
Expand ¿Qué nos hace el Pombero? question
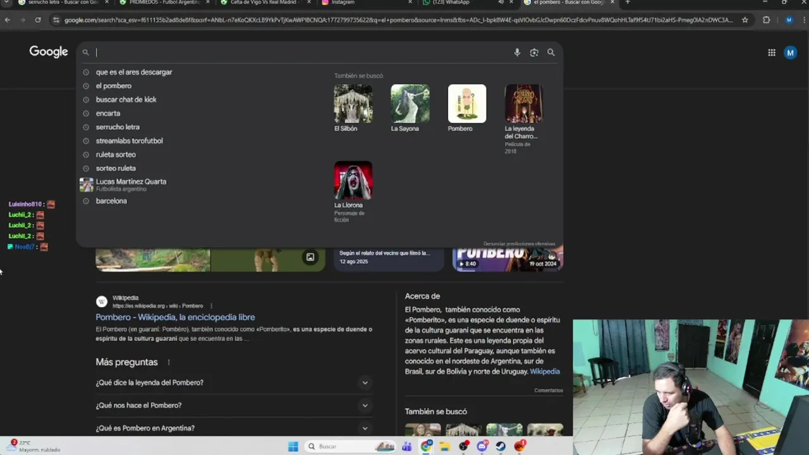point(233,405)
